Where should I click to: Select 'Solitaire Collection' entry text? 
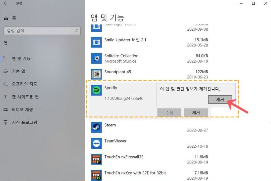(x=121, y=56)
